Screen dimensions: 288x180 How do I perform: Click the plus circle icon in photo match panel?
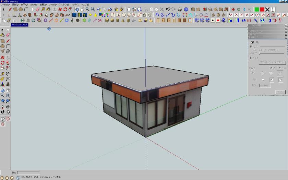tap(252, 42)
